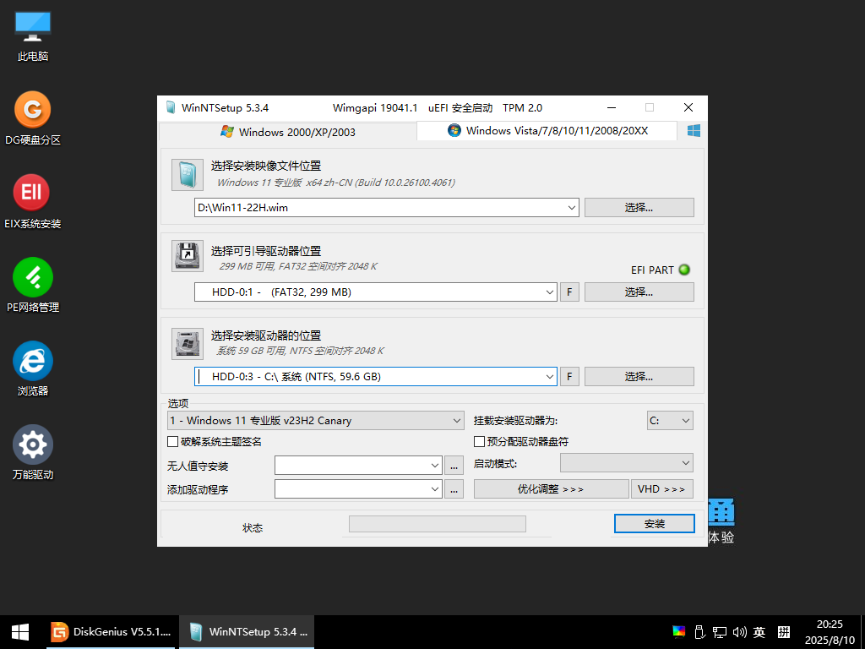Screen dimensions: 865x649
Task: Click the 英 input language indicator
Action: pyautogui.click(x=759, y=632)
